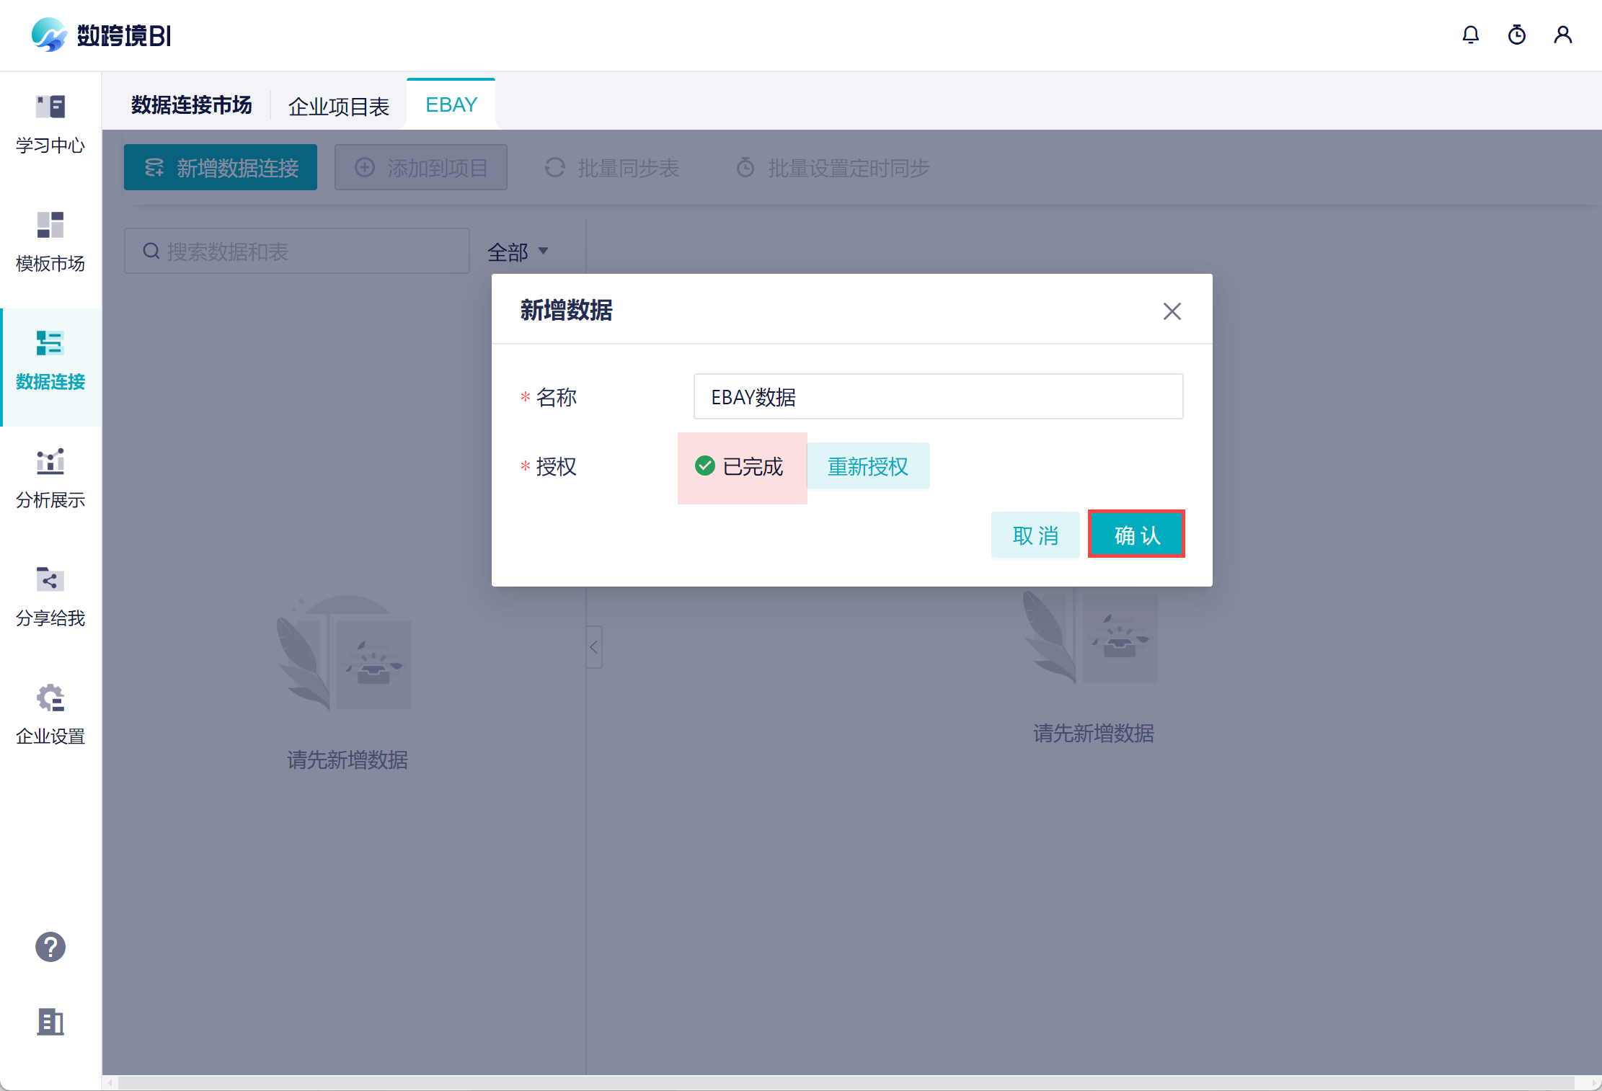This screenshot has height=1091, width=1602.
Task: Select the EBAY tab
Action: click(x=451, y=105)
